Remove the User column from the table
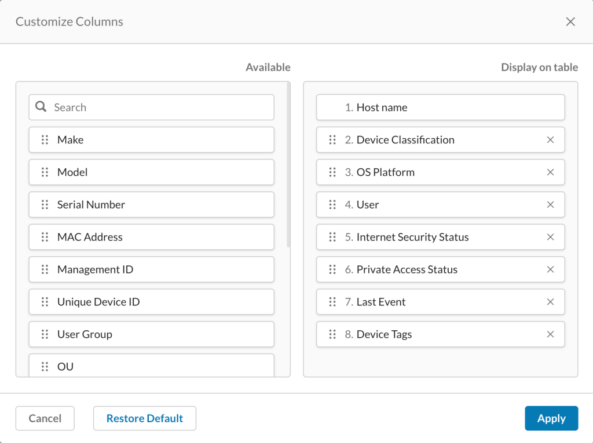Image resolution: width=593 pixels, height=443 pixels. 550,205
